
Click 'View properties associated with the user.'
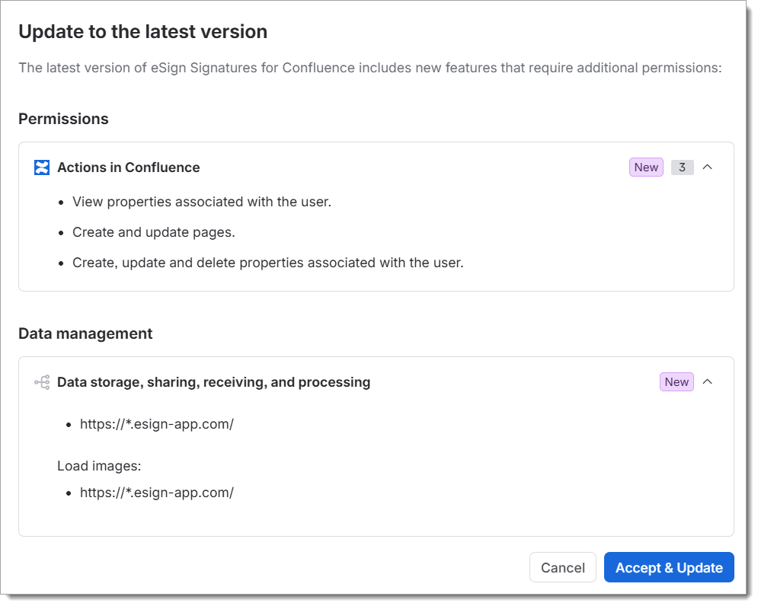202,202
